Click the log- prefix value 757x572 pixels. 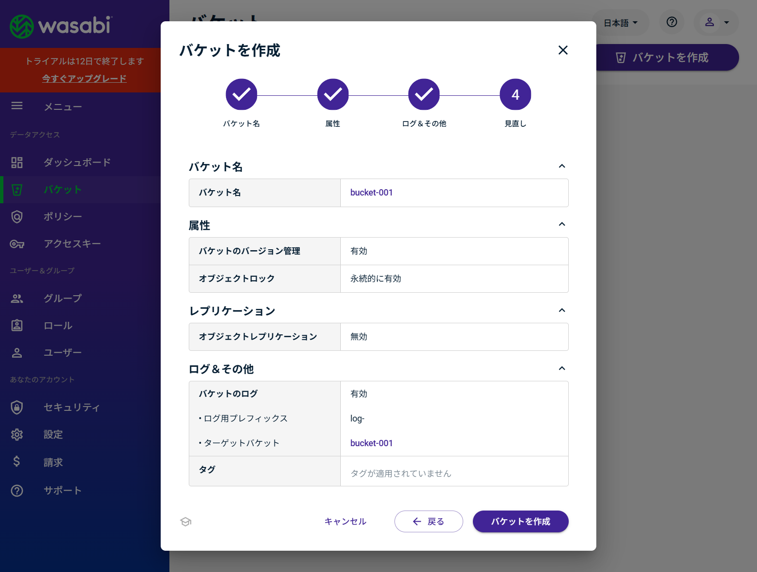(x=358, y=419)
